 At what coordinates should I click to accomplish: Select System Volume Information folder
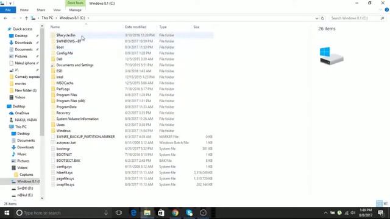click(77, 119)
